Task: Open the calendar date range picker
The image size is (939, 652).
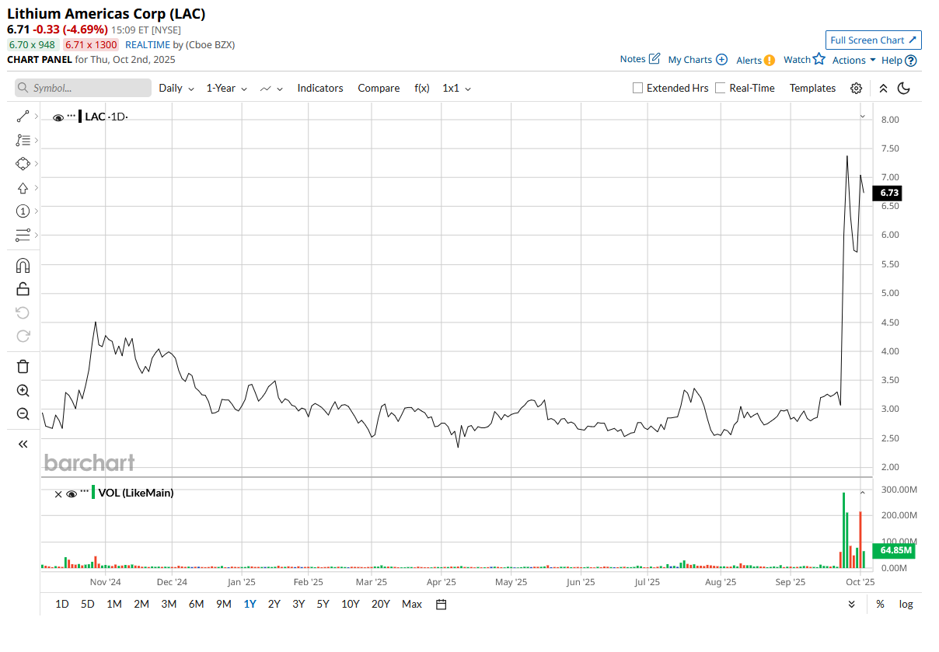Action: coord(441,604)
